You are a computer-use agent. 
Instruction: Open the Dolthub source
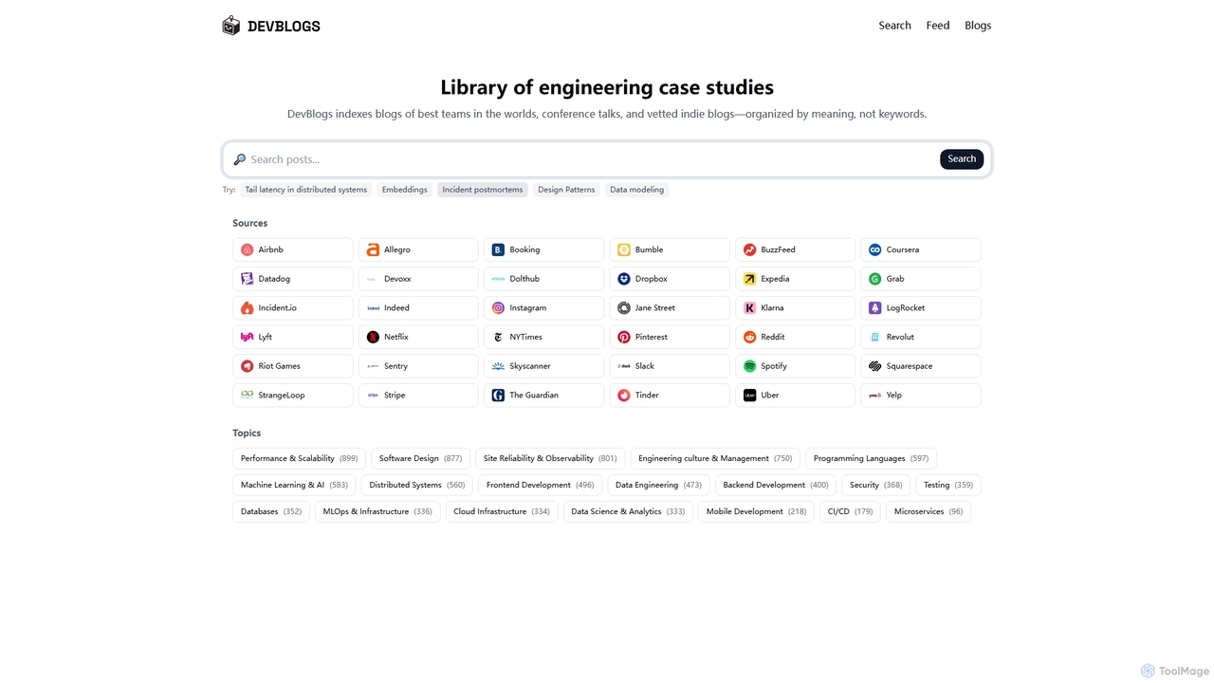click(543, 279)
